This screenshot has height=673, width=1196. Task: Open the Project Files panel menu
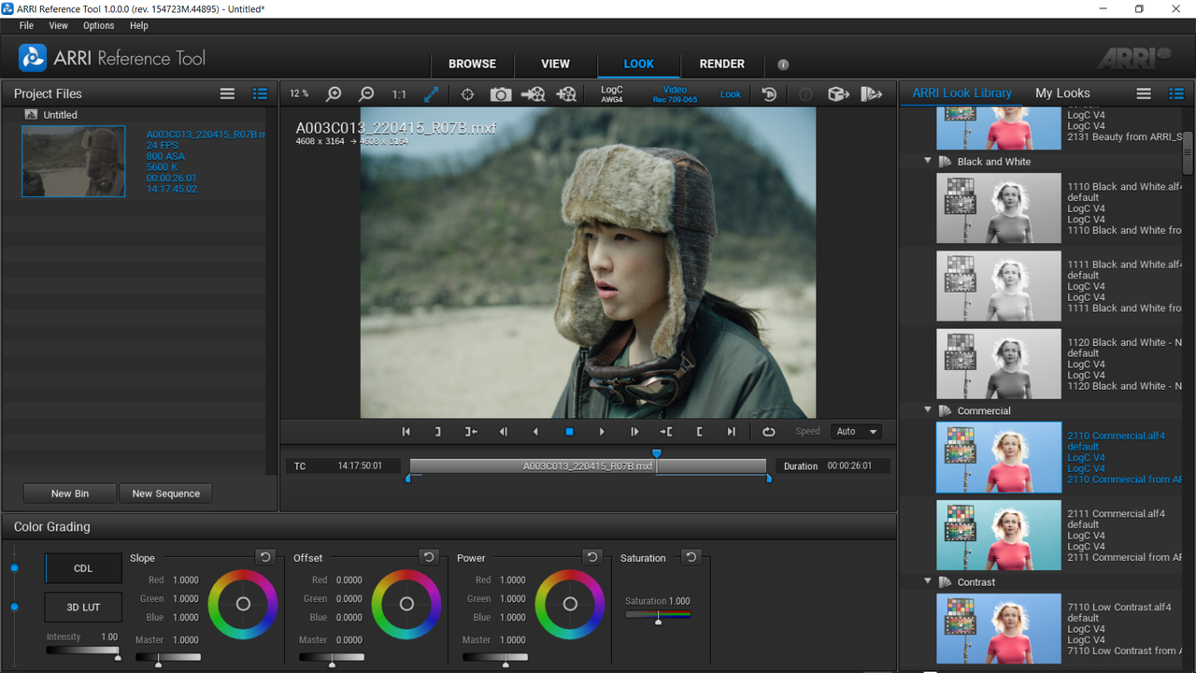coord(227,93)
